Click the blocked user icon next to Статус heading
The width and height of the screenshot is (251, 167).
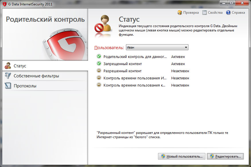(103, 24)
